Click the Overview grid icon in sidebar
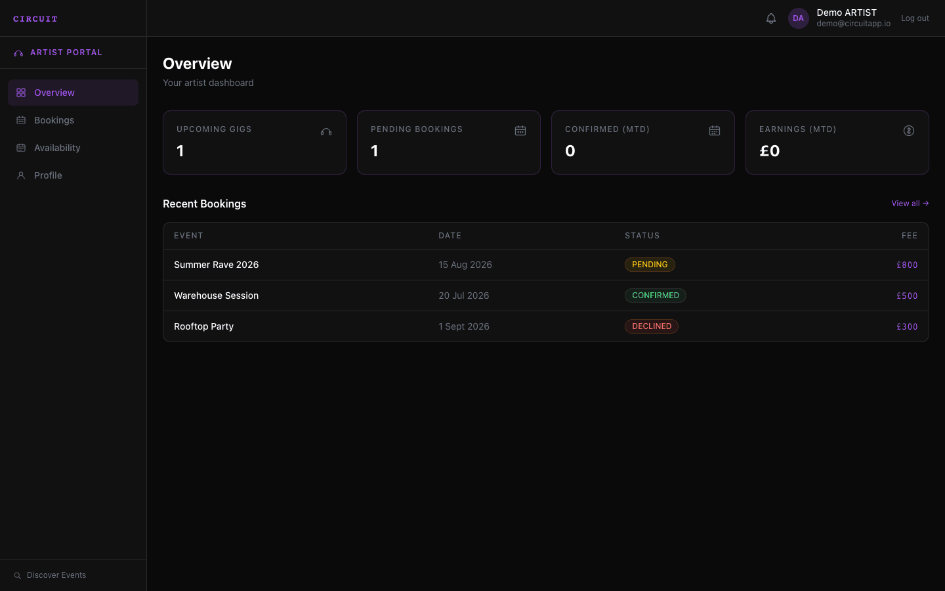Viewport: 945px width, 591px height. (x=21, y=93)
